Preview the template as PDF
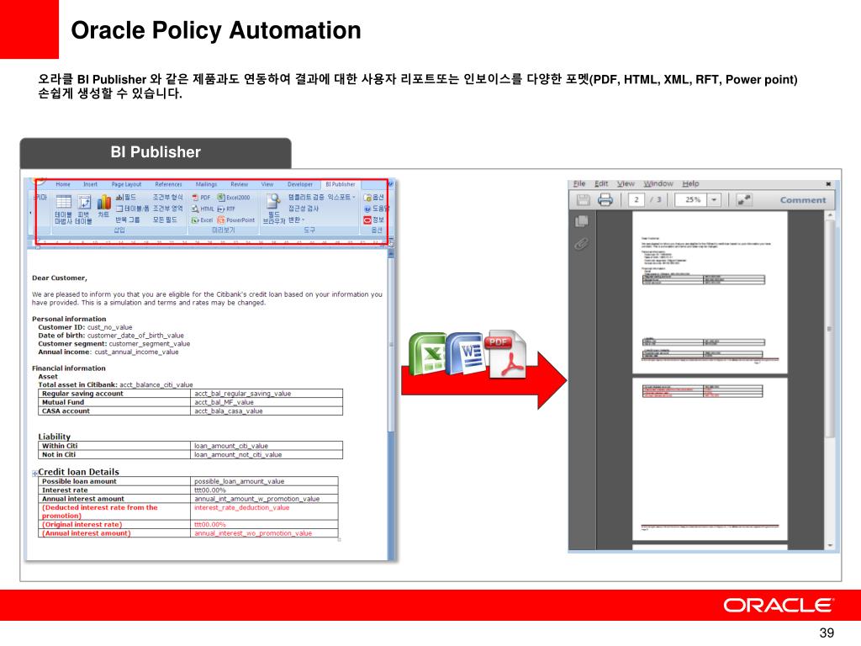Screen dimensions: 861x646 (201, 197)
